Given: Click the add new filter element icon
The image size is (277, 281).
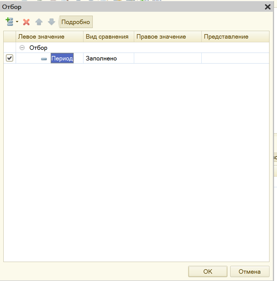Looking at the screenshot, I should coord(9,22).
